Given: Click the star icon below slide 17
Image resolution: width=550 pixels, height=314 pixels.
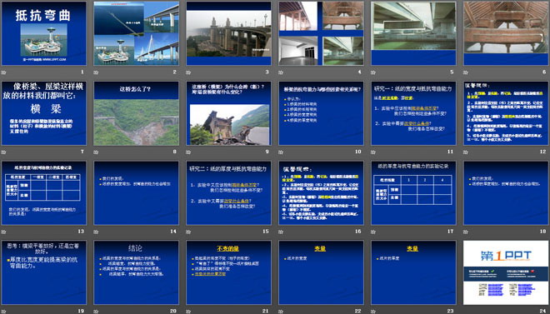Looking at the screenshot, I should click(x=373, y=232).
